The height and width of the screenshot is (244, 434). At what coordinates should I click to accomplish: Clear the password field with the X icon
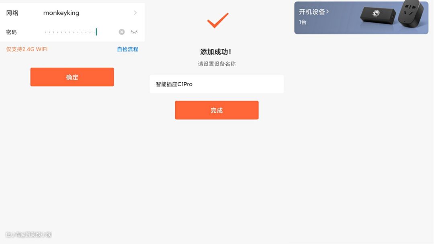(x=121, y=32)
